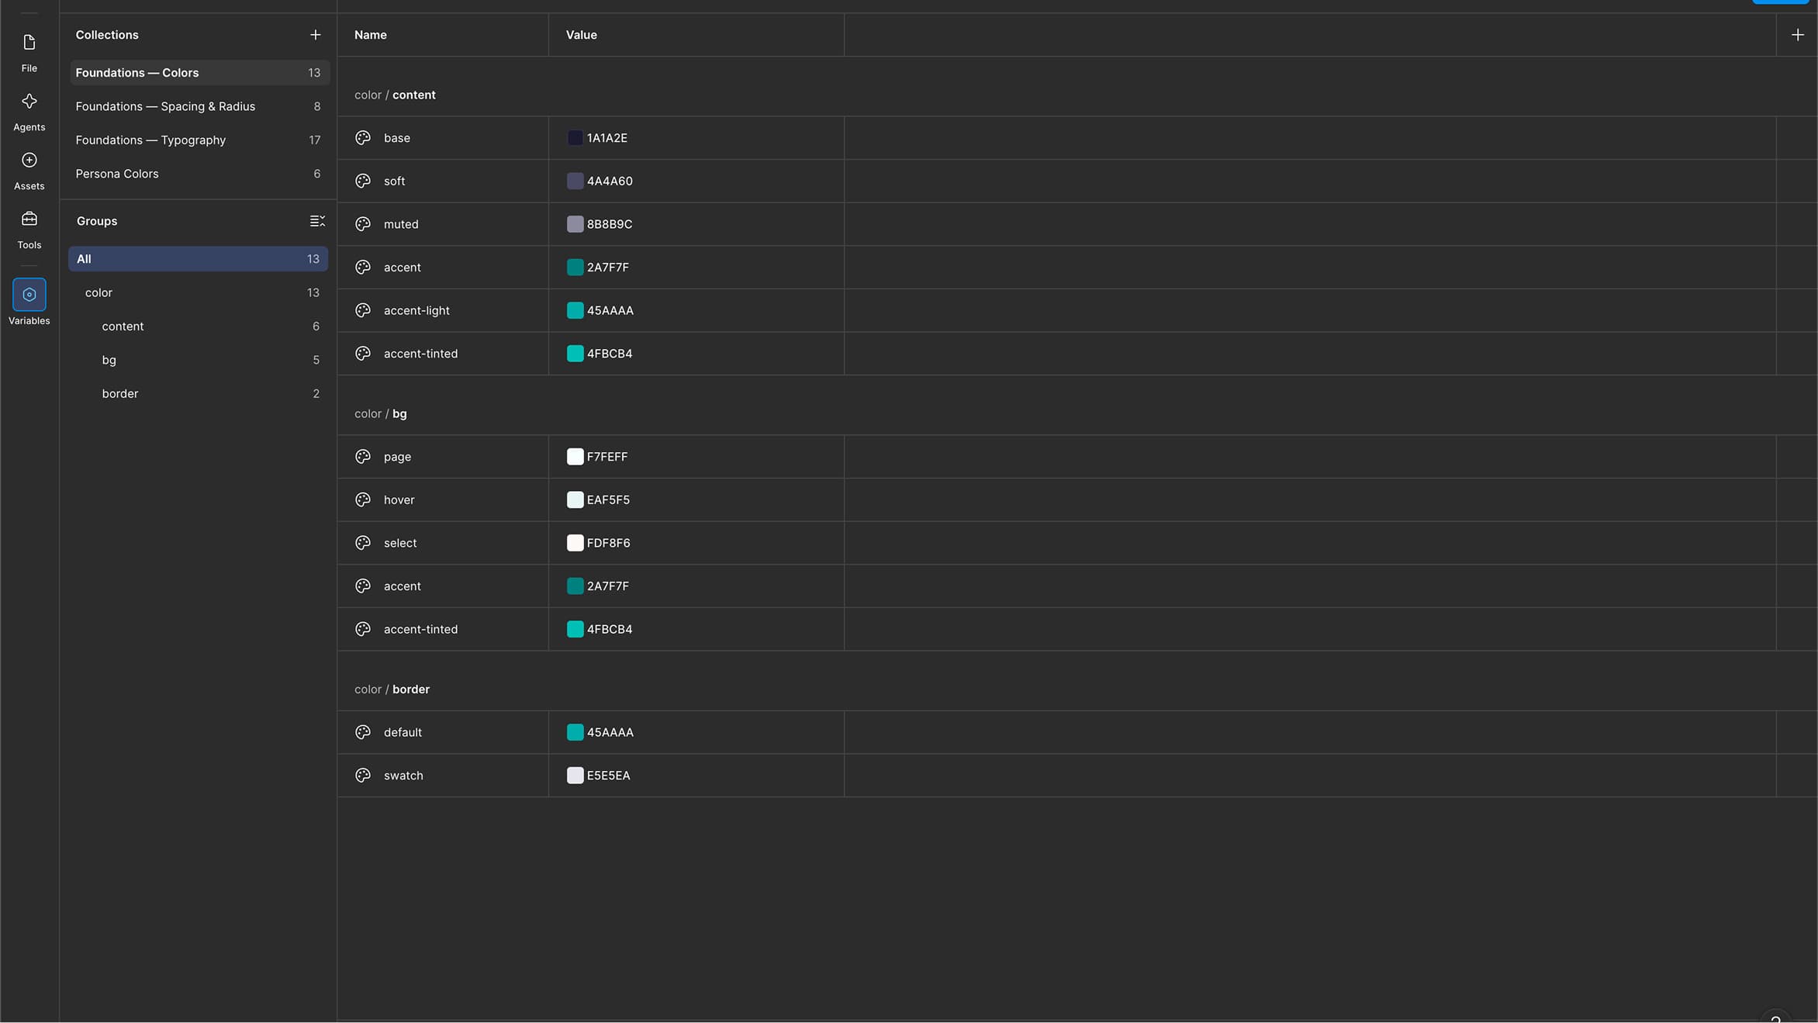Select the All group row
Screen dimensions: 1818x1023
(198, 259)
